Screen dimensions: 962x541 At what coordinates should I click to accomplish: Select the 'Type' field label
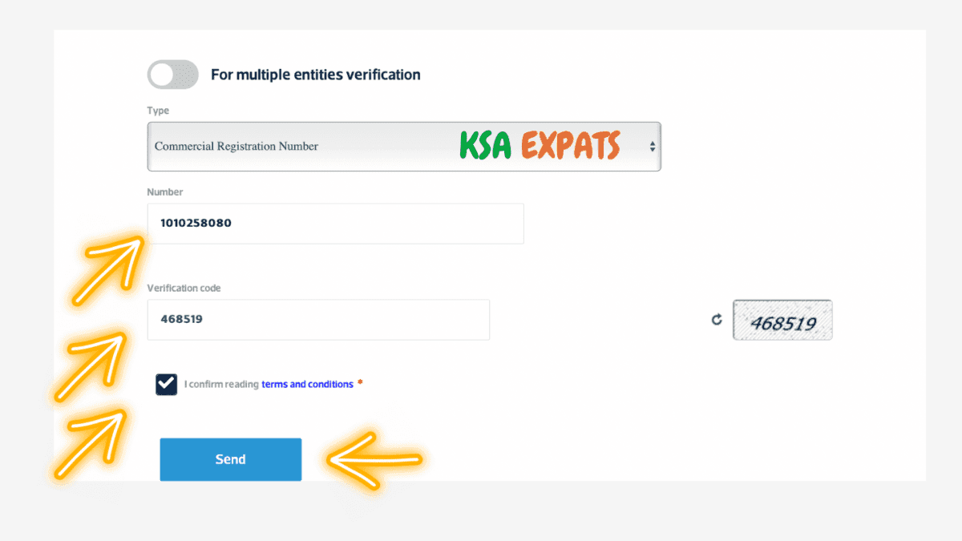coord(158,111)
